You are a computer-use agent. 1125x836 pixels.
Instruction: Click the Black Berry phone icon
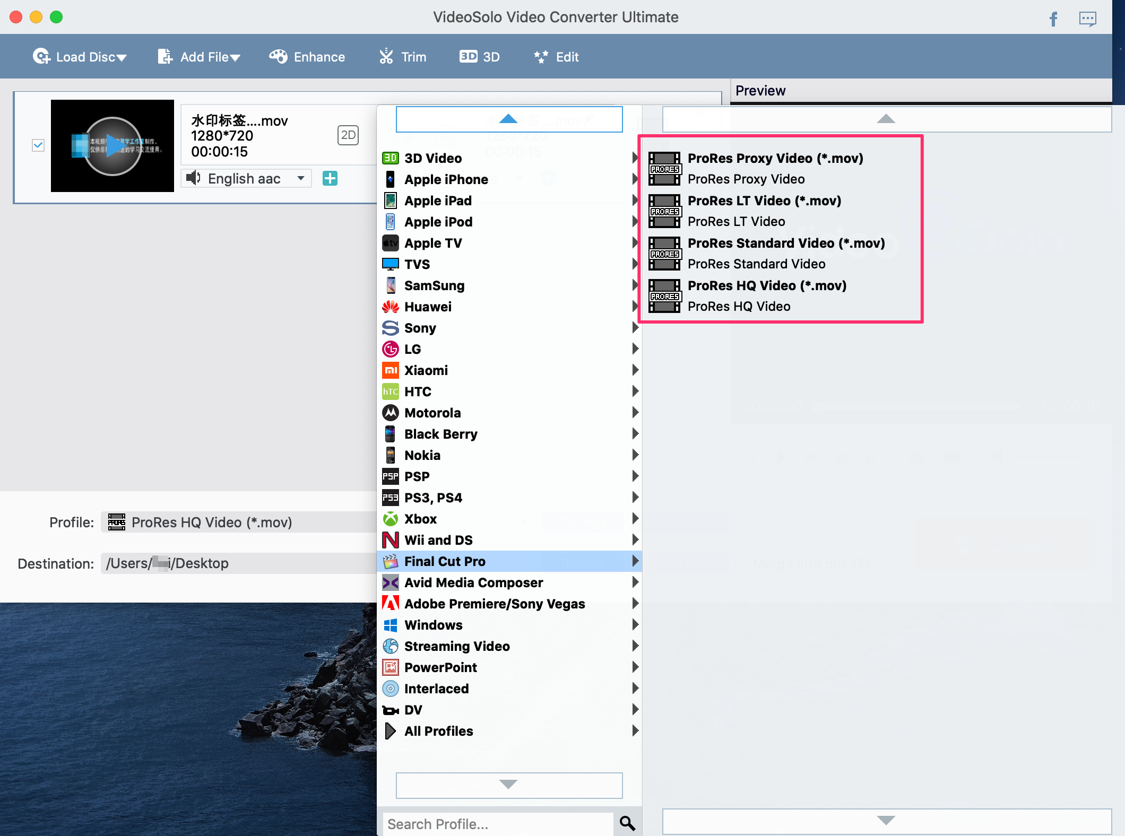point(391,434)
